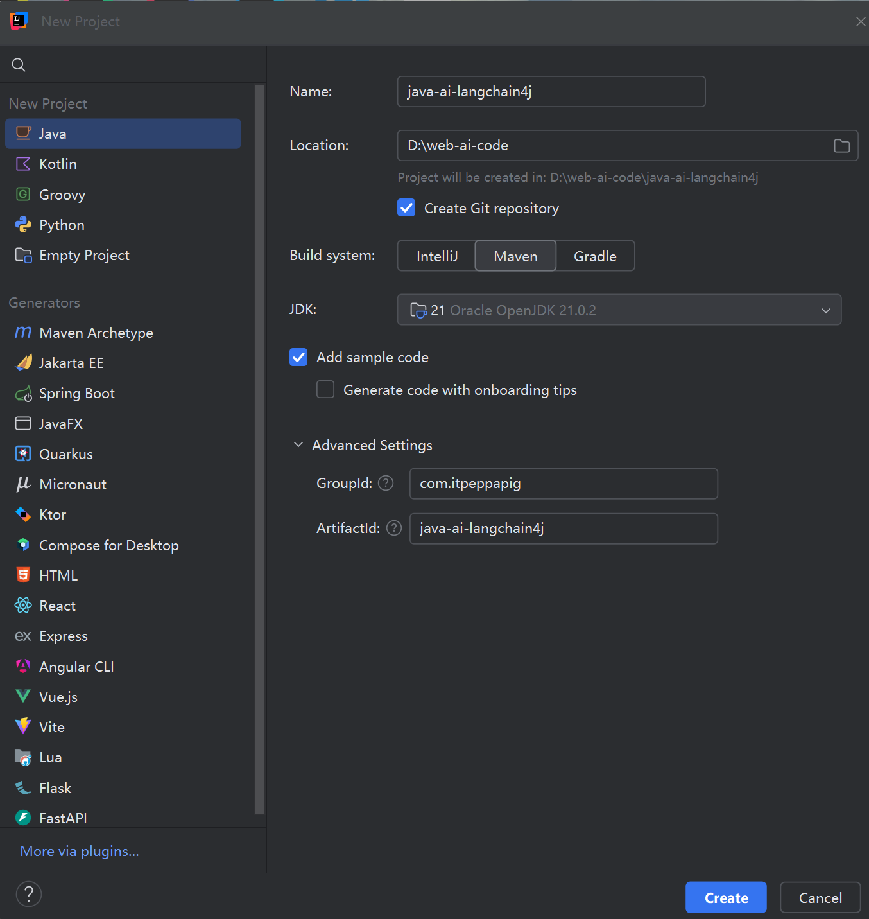
Task: Collapse the Advanced Settings section
Action: (298, 445)
